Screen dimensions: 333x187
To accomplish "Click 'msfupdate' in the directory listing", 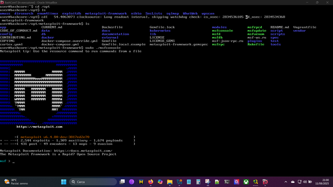I will click(x=257, y=31).
